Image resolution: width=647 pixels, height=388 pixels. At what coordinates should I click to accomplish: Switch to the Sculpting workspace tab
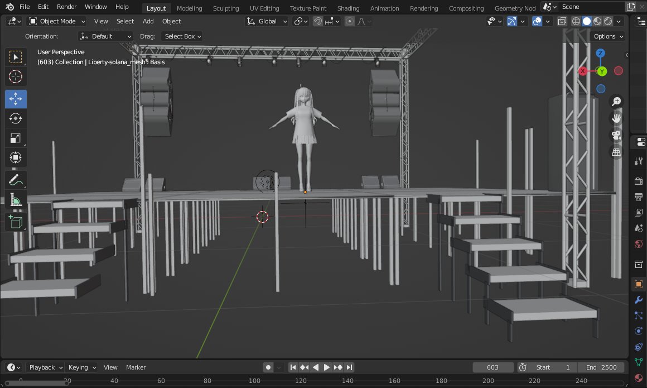(226, 8)
